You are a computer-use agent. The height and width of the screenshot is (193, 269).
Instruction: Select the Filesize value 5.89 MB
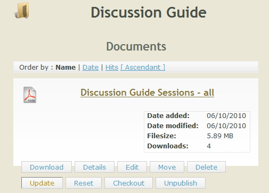pyautogui.click(x=220, y=136)
